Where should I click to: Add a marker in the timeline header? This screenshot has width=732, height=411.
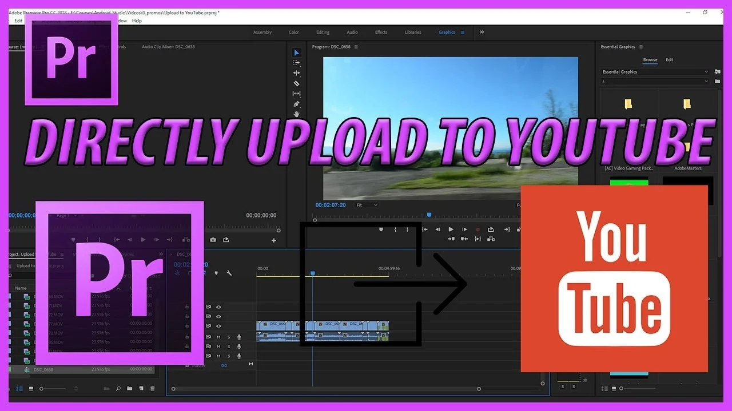[216, 273]
